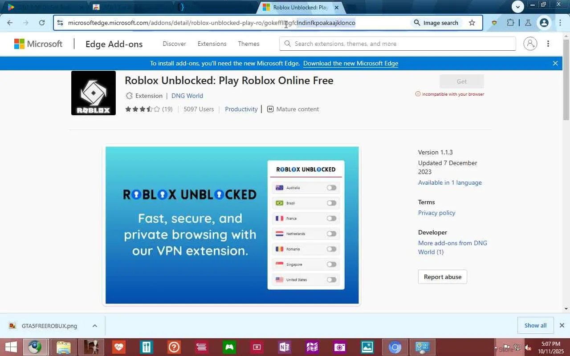Click the star rating for this extension

pos(142,109)
